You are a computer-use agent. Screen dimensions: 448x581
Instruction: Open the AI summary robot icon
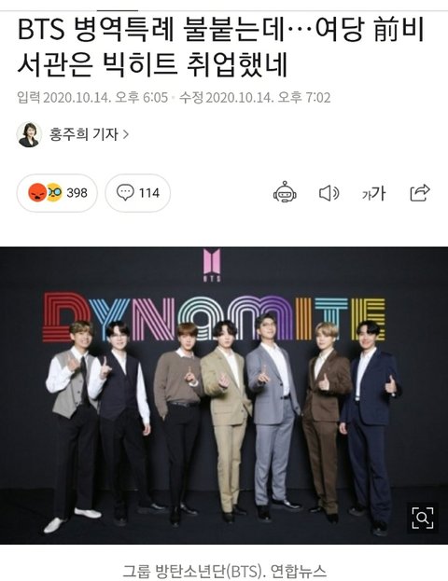tap(285, 192)
